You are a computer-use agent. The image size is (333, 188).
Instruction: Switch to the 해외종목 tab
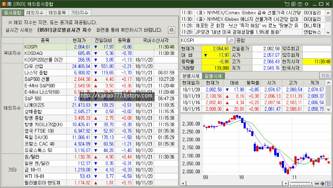(x=57, y=13)
